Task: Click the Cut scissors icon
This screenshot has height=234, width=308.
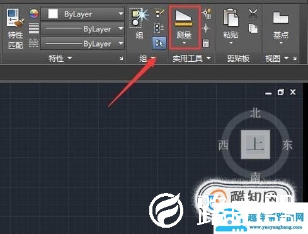Action: point(253,13)
